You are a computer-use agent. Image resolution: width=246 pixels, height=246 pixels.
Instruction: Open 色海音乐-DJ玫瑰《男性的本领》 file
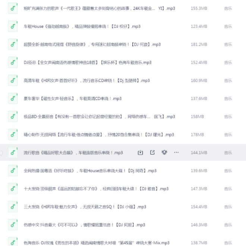point(96,243)
